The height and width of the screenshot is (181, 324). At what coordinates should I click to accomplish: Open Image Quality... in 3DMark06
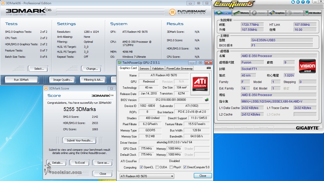[x=63, y=80]
